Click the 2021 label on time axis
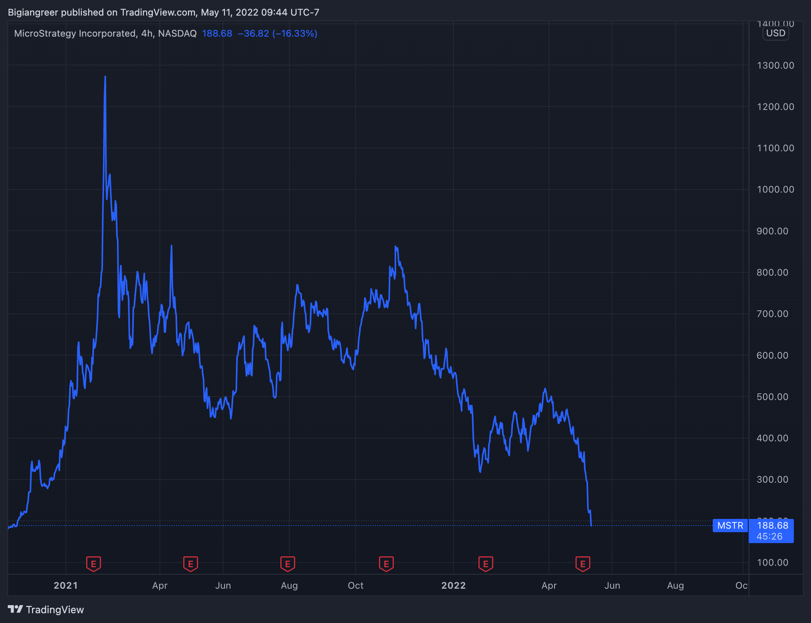This screenshot has width=811, height=623. pyautogui.click(x=66, y=586)
